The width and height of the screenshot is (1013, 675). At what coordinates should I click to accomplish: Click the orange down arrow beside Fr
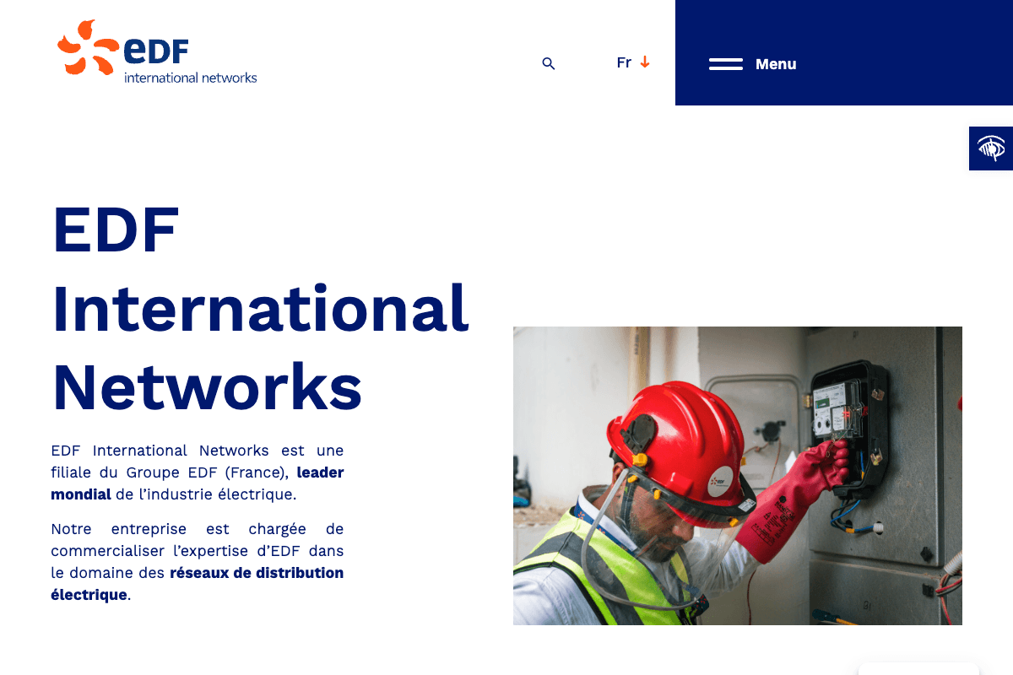tap(645, 62)
